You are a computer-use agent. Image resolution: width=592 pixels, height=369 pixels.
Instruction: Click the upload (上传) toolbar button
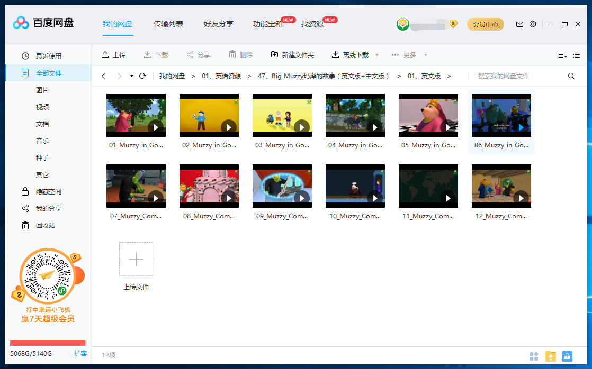click(x=113, y=55)
